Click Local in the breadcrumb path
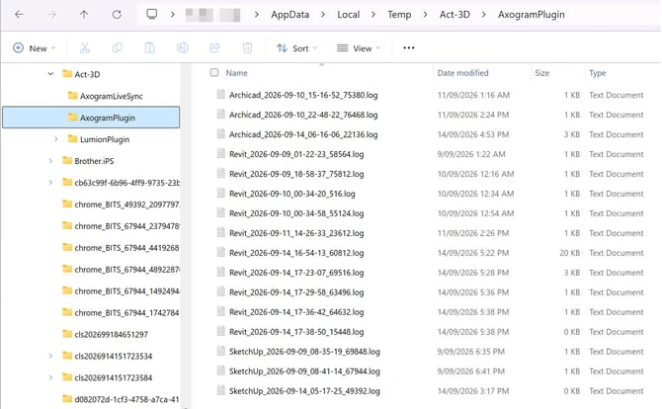The image size is (662, 409). pos(349,15)
